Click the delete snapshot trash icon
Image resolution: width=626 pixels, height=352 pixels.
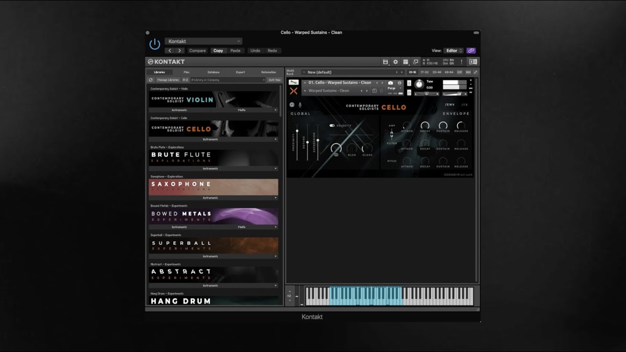click(x=381, y=90)
